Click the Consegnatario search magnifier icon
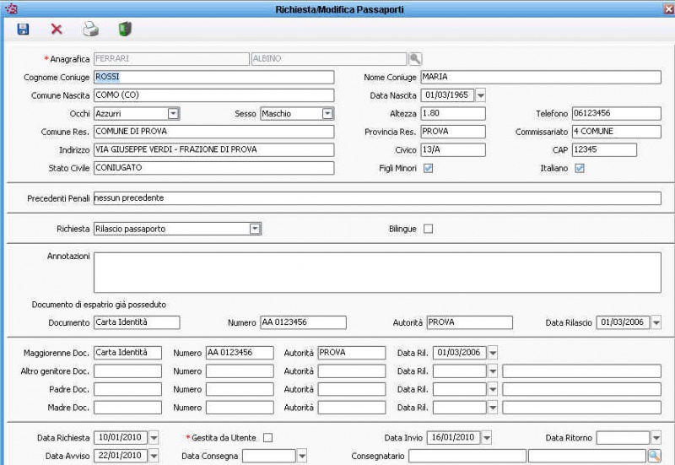This screenshot has height=465, width=675. pyautogui.click(x=653, y=456)
